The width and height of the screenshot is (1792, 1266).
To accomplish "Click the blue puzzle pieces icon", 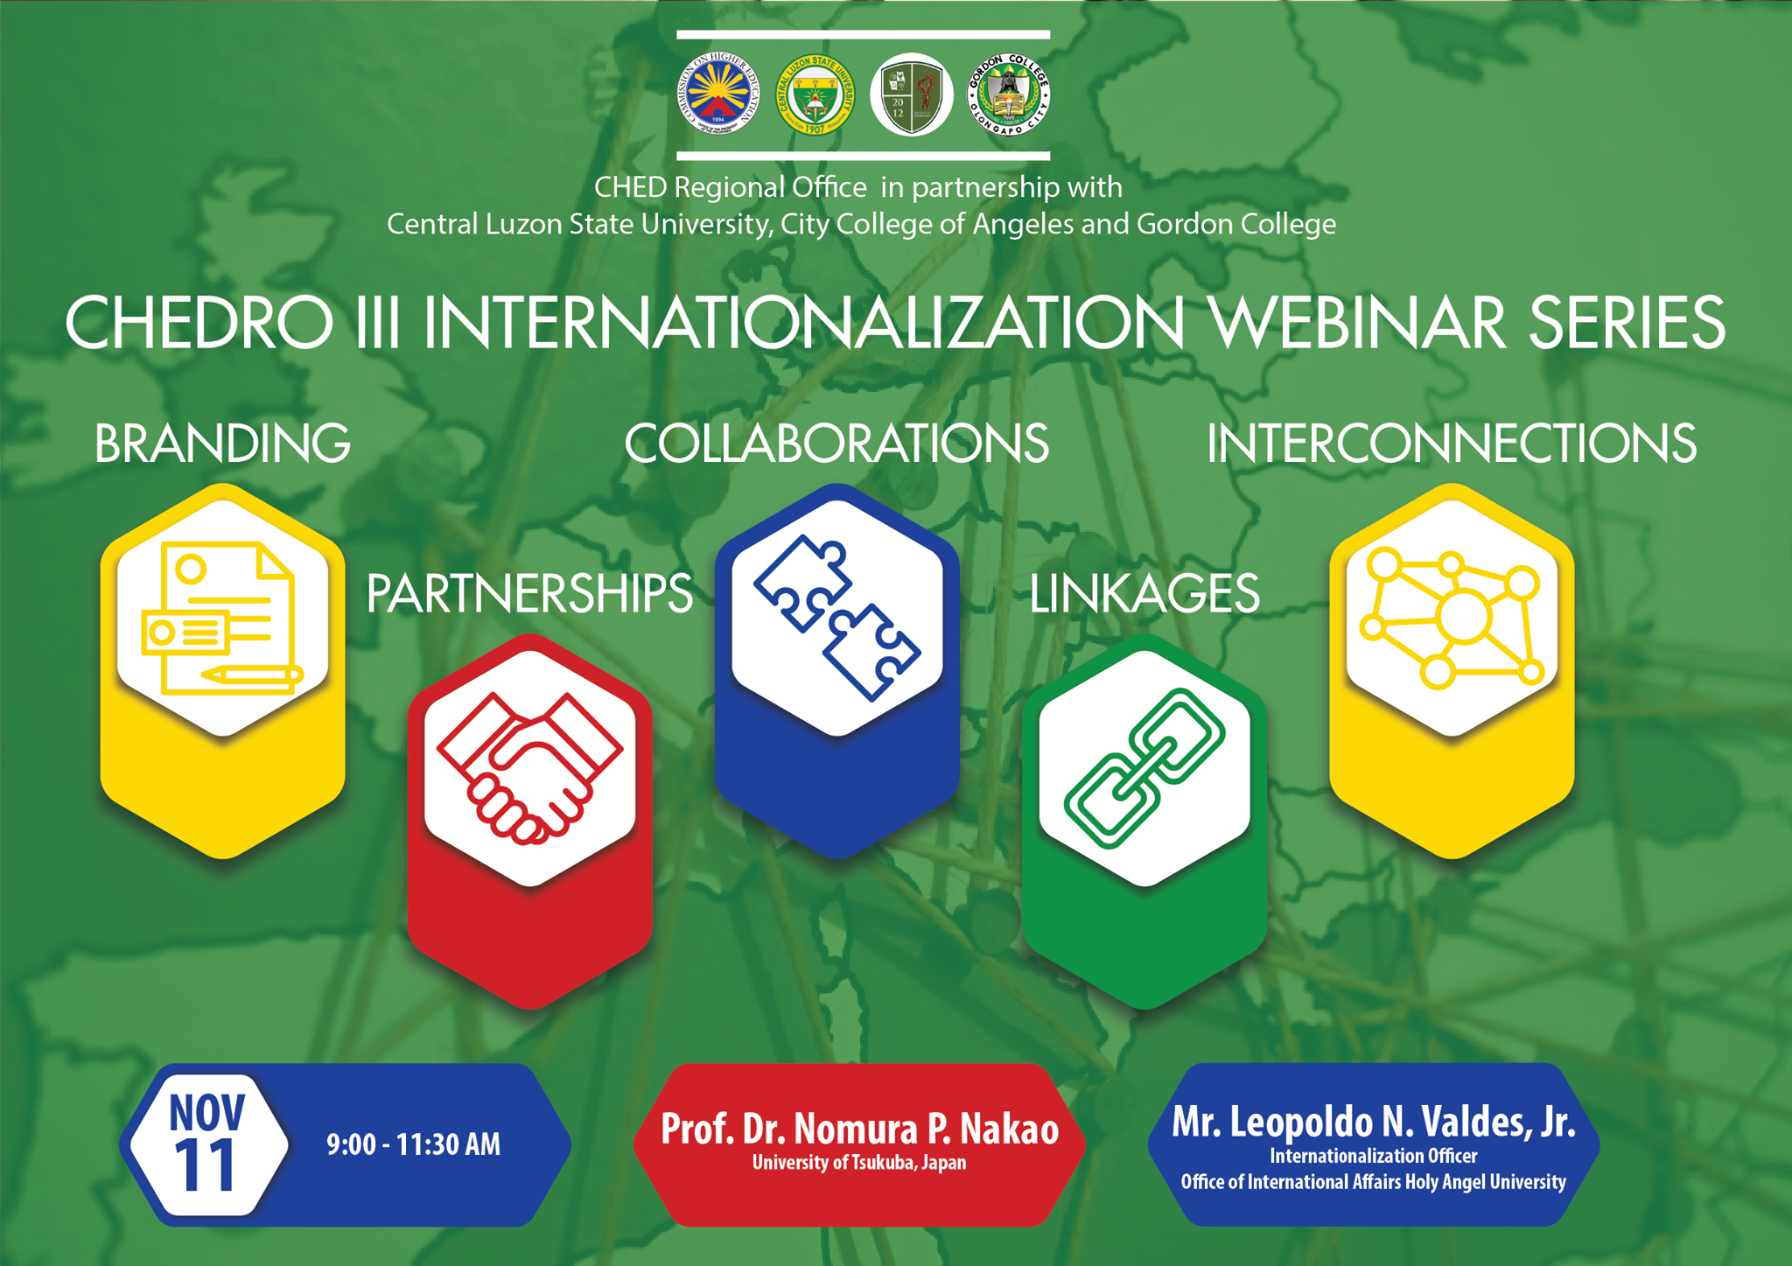I will 836,619.
